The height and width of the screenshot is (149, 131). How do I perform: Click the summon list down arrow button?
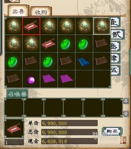click(126, 114)
